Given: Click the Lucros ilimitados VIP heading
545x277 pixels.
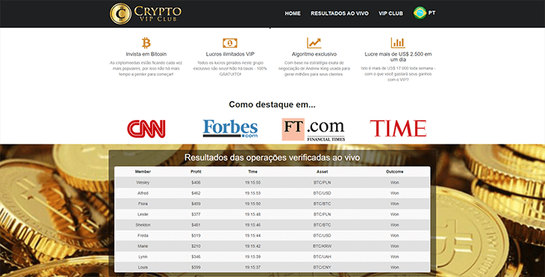Looking at the screenshot, I should (x=230, y=54).
